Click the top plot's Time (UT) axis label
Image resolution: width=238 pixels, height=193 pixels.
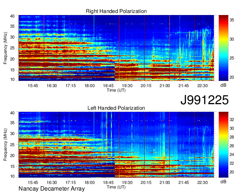[x=116, y=90]
